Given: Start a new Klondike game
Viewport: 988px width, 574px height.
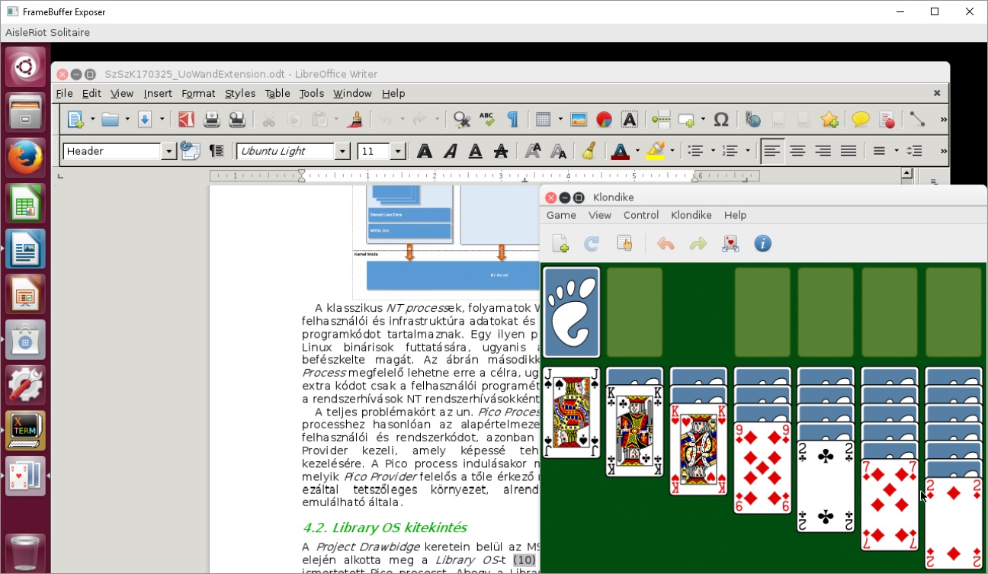Looking at the screenshot, I should 560,244.
